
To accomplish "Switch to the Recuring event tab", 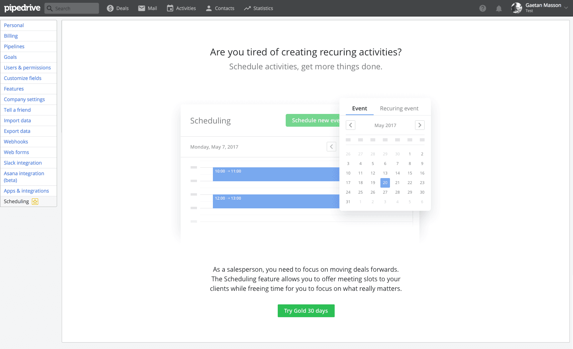I will coord(399,108).
